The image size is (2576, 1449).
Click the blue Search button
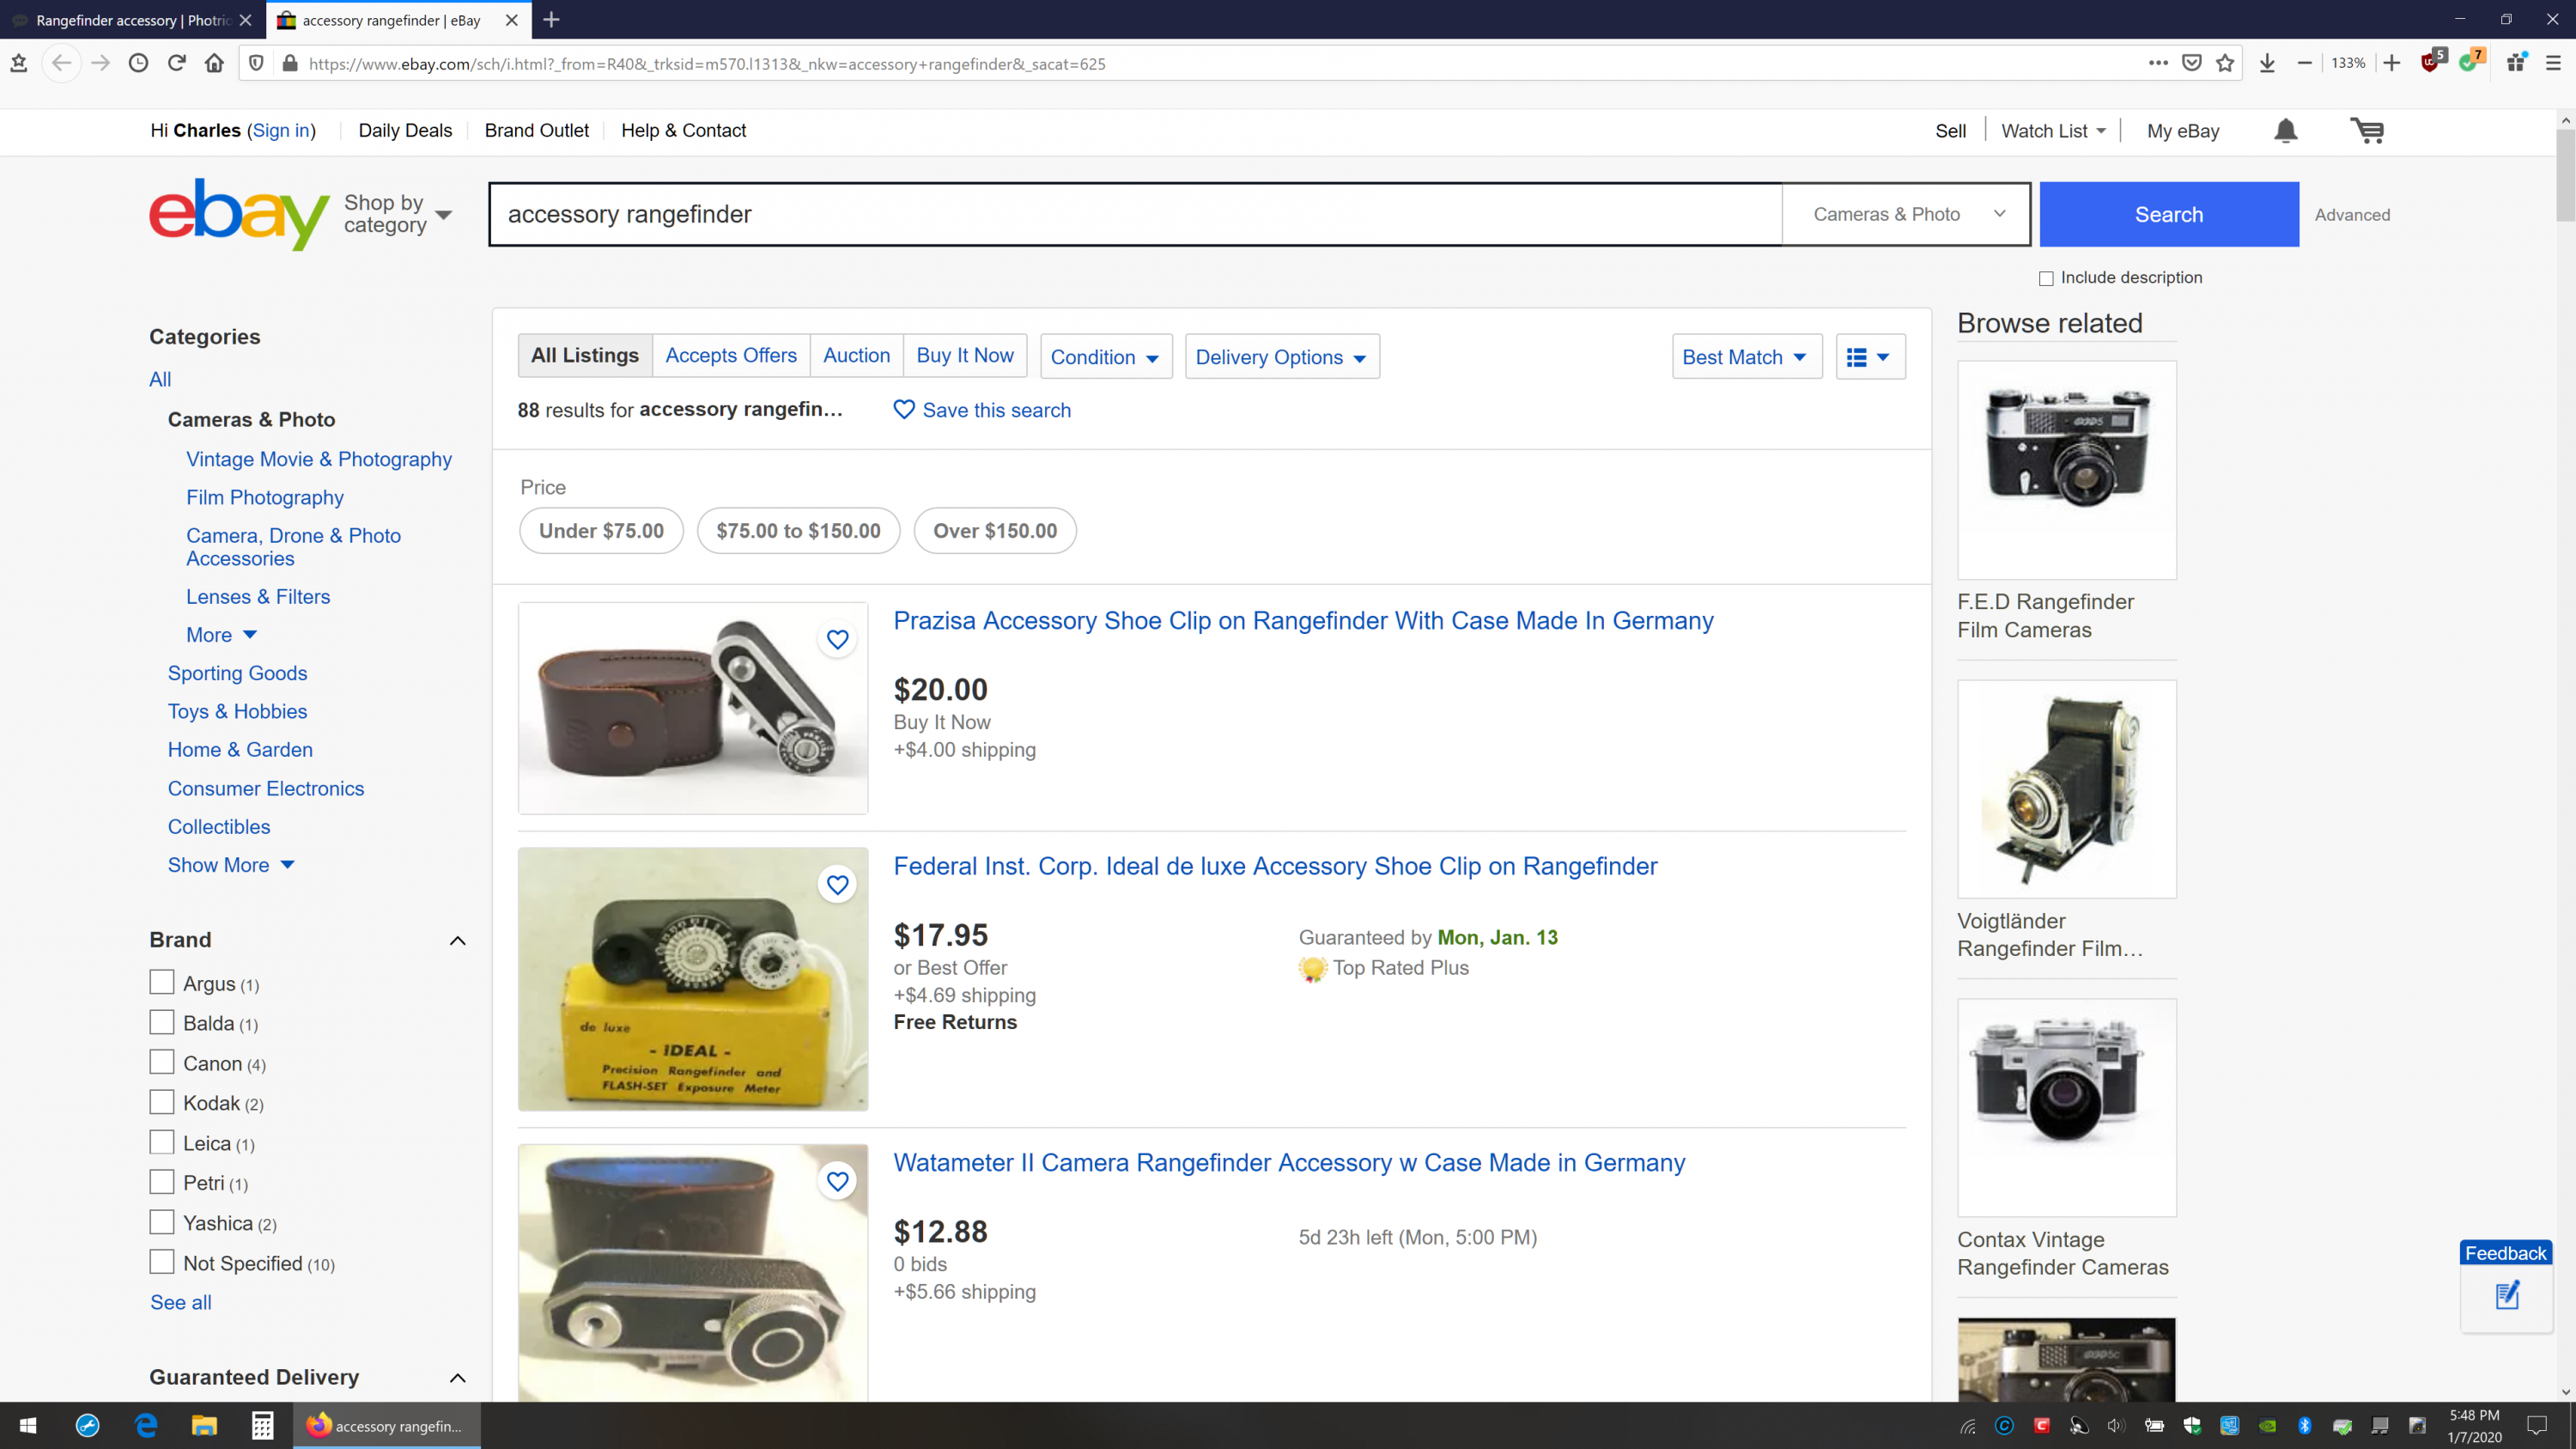point(2169,214)
